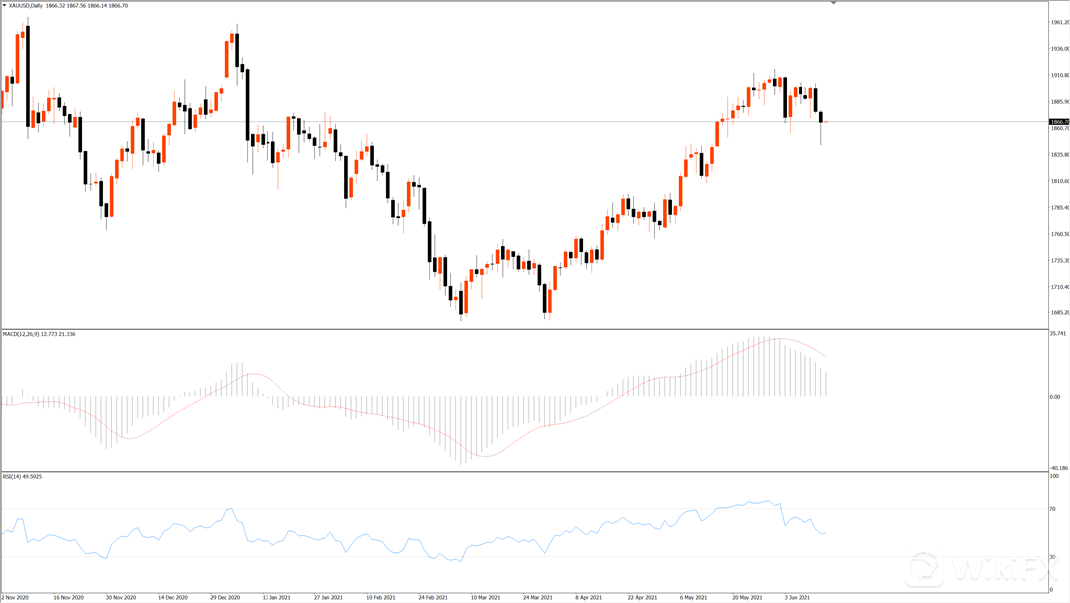Click the 22 Apr 2021 date label
The image size is (1070, 603).
(642, 598)
